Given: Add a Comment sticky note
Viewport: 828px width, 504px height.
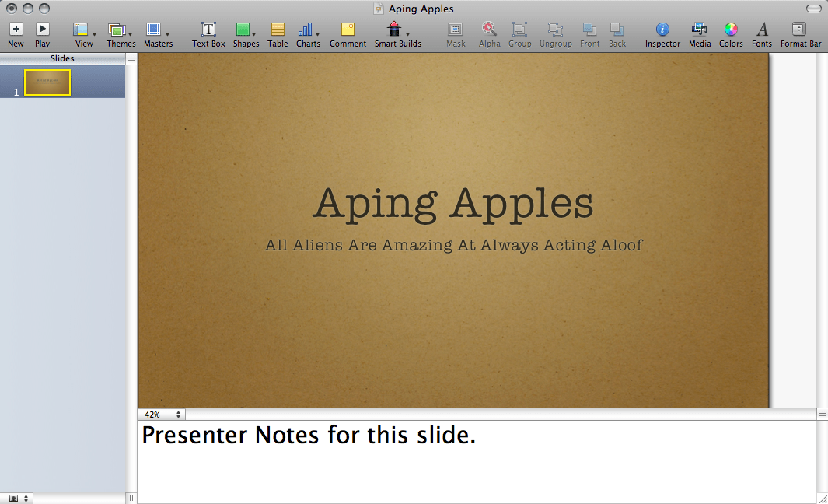Looking at the screenshot, I should pyautogui.click(x=348, y=30).
